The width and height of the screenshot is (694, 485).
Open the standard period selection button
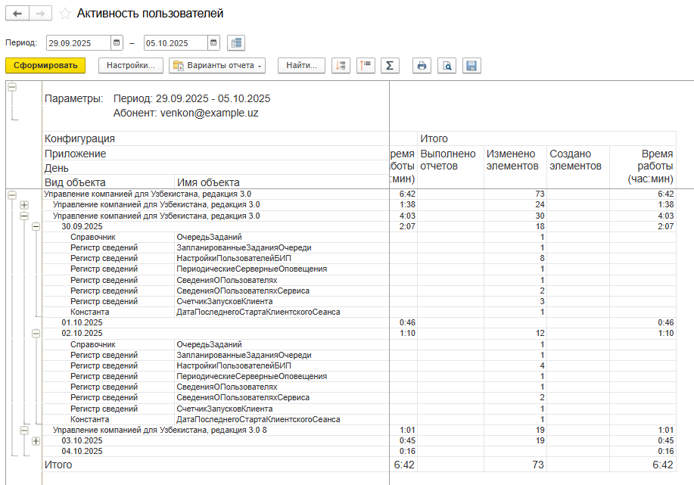tap(236, 42)
